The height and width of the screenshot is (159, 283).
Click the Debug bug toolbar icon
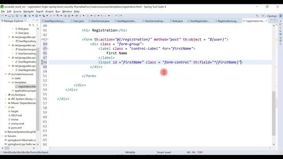(30, 16)
